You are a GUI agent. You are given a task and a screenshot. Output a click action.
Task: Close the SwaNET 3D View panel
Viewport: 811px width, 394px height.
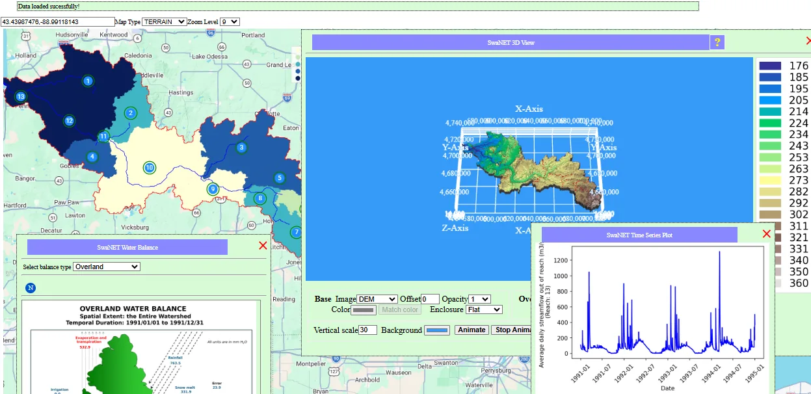tap(808, 40)
